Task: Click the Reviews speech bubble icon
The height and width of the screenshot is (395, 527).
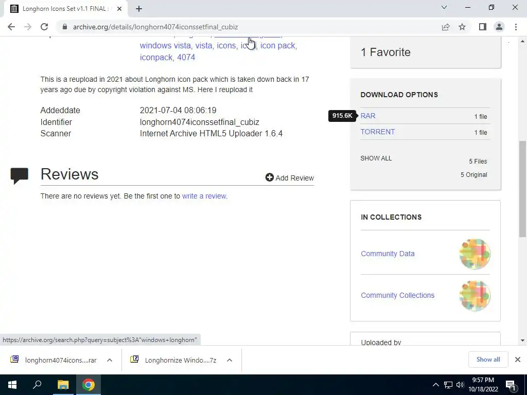Action: pyautogui.click(x=20, y=176)
